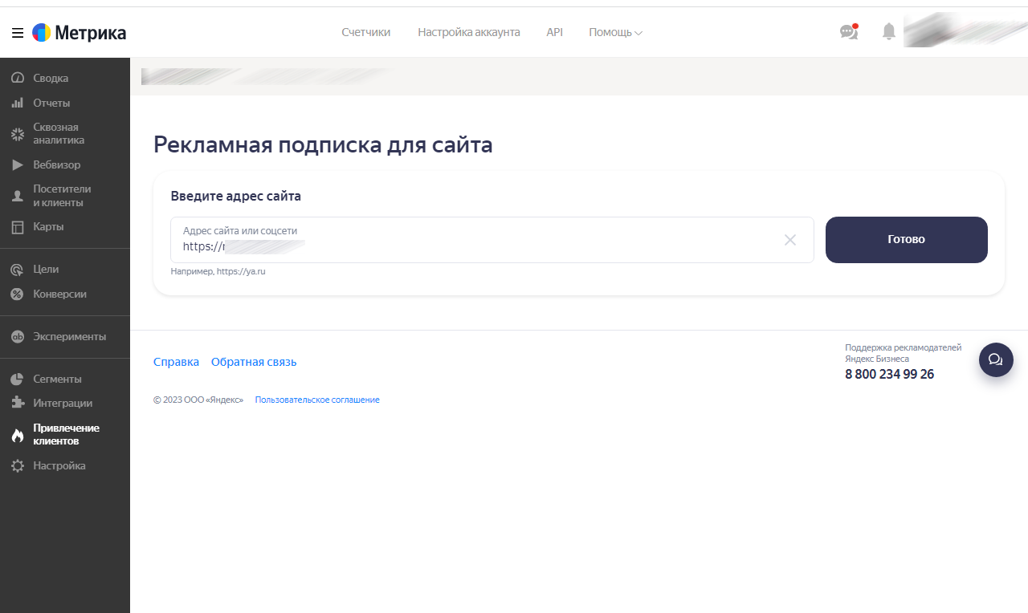Open the Справка link
The width and height of the screenshot is (1028, 613).
click(x=176, y=362)
